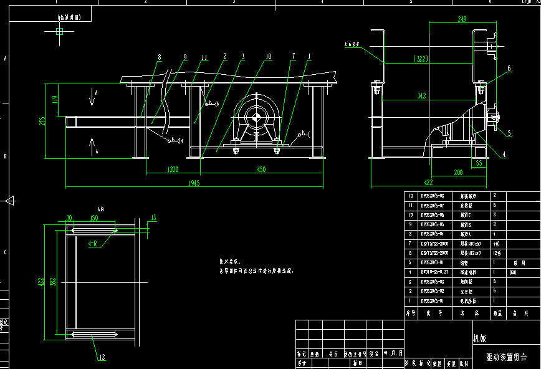Viewport: 541px width, 369px height.
Task: Select the 13 dimension beside bottom-left view
Action: click(153, 218)
